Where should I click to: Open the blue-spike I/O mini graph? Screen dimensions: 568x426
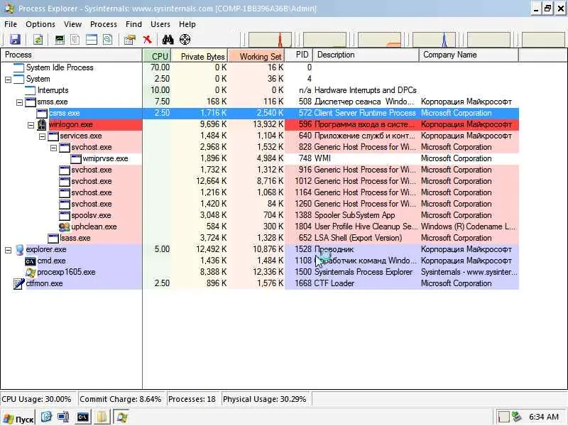click(x=434, y=40)
